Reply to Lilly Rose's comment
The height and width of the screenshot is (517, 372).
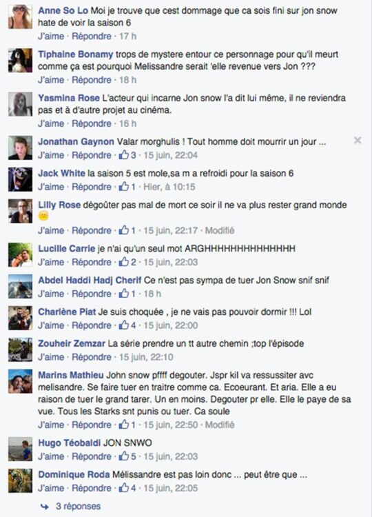tap(92, 230)
